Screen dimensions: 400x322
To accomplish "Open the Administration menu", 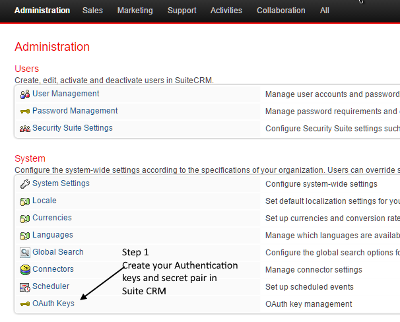I will [x=42, y=11].
